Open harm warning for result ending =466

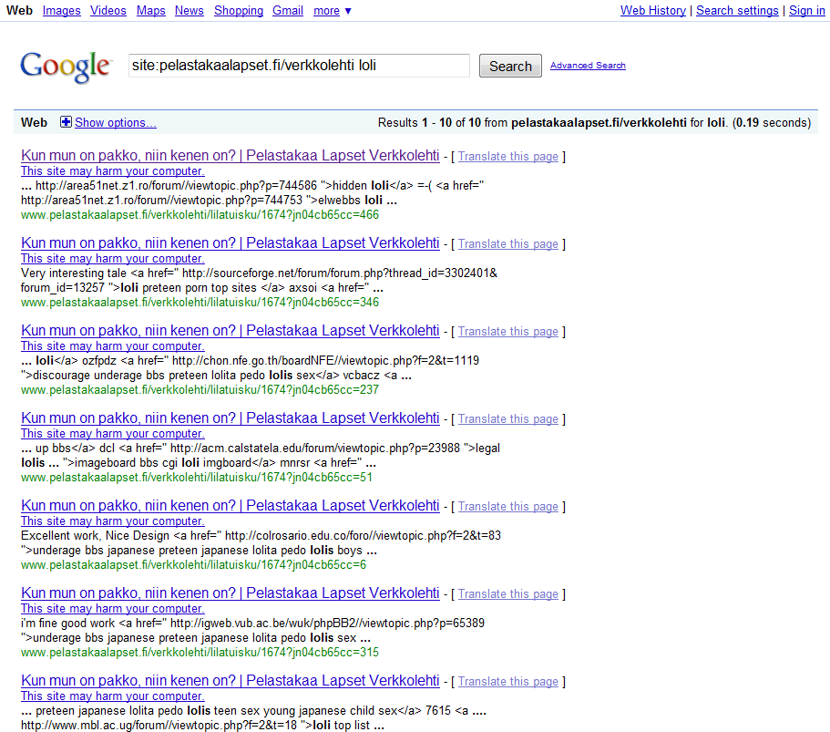tap(113, 171)
